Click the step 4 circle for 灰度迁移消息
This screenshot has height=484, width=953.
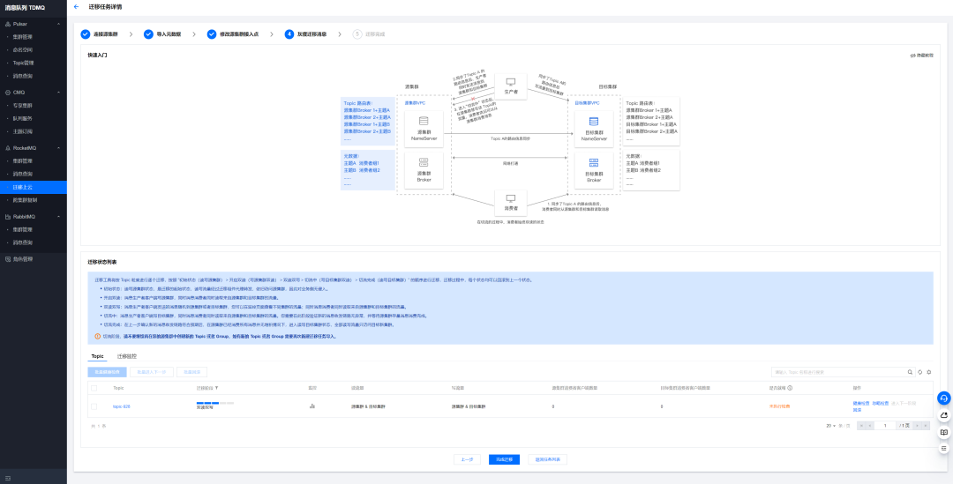pos(289,34)
